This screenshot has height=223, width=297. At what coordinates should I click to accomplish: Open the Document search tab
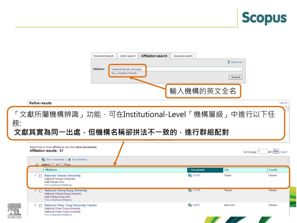point(104,56)
